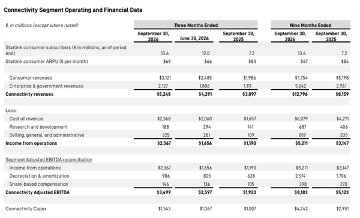Select the Consumer revenues row label

(x=31, y=78)
